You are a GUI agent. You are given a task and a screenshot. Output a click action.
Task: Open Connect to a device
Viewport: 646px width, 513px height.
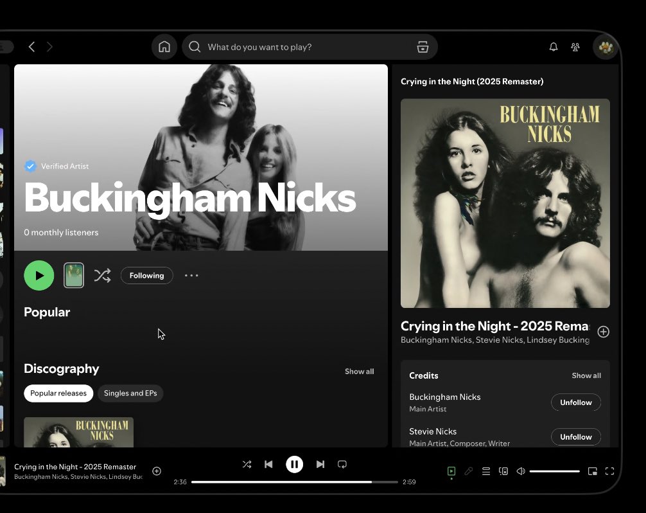coord(503,471)
